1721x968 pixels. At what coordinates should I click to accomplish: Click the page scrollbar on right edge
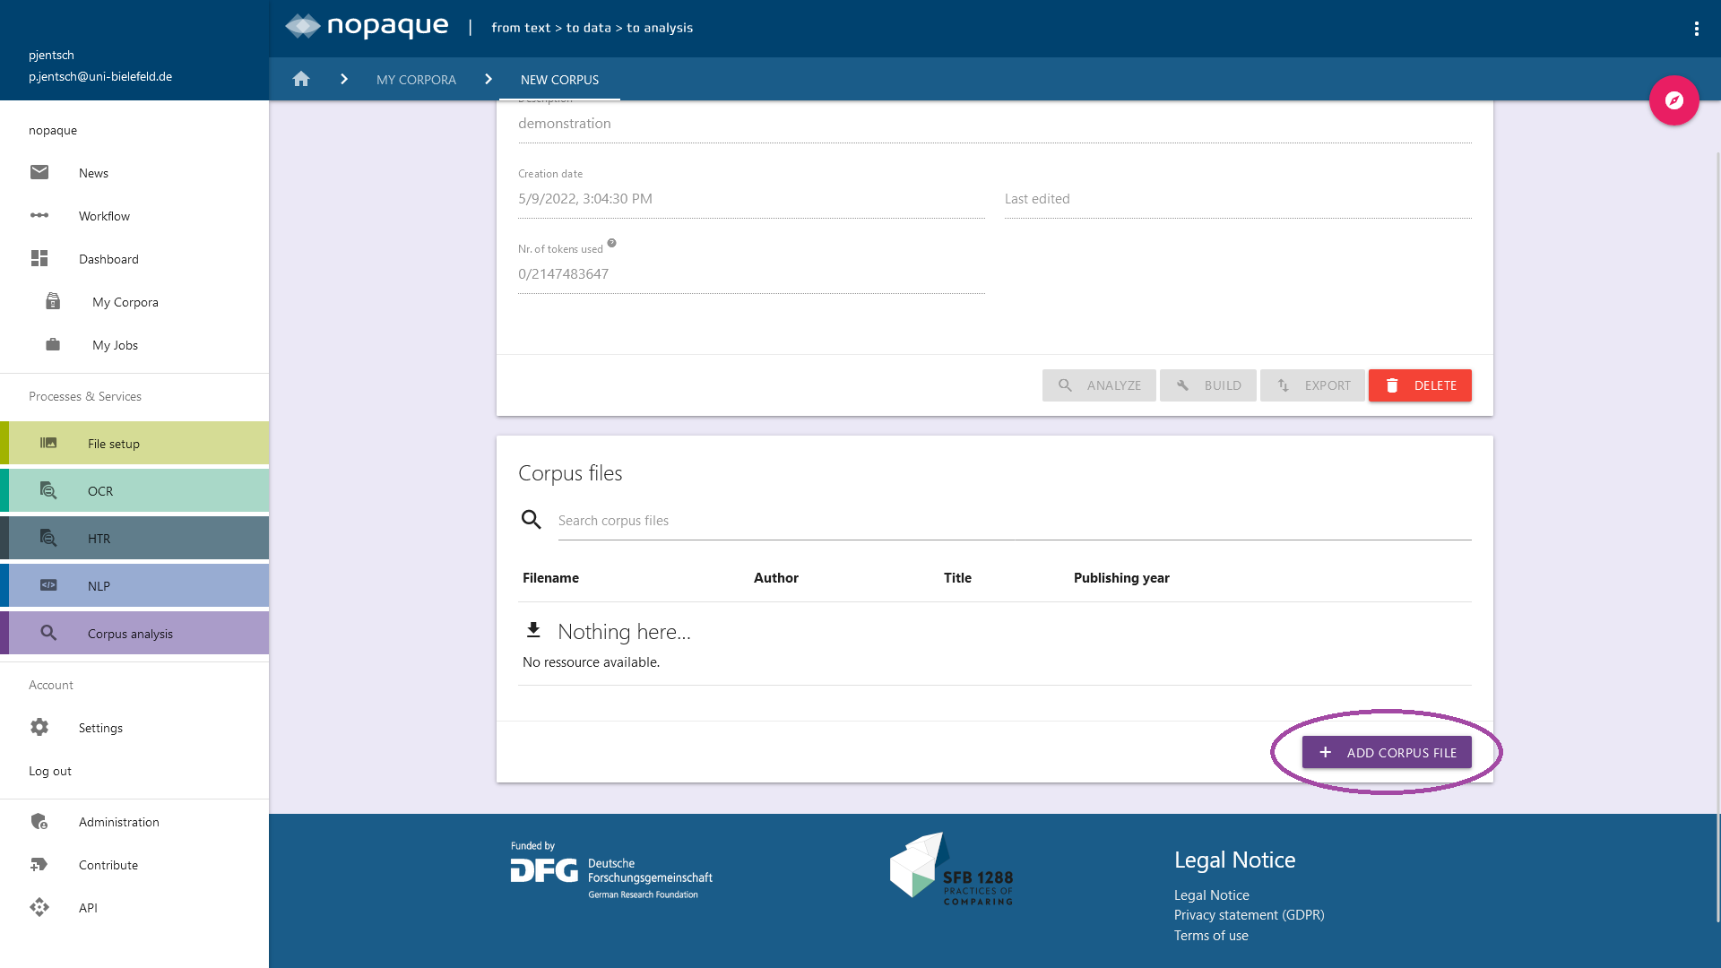point(1717,538)
